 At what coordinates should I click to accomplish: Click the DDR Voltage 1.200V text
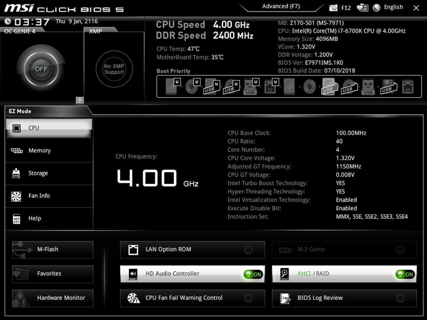(x=305, y=55)
